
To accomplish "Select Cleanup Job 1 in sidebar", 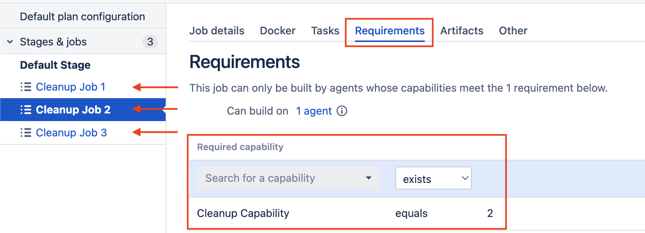I will [x=71, y=87].
